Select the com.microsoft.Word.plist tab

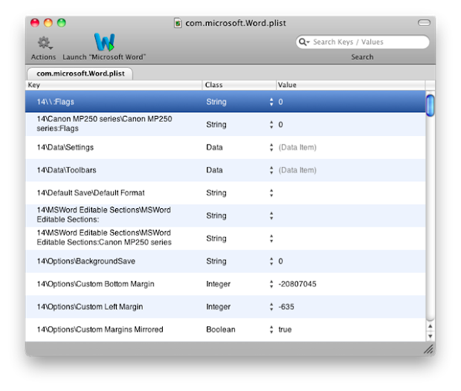80,74
